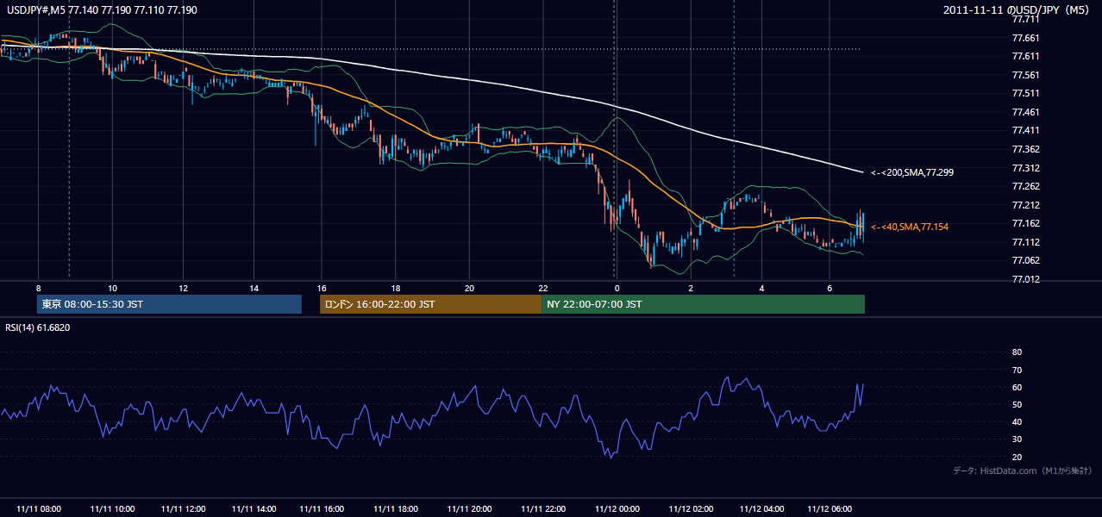Click the 11/11 10:00 time axis label
Viewport: 1102px width, 517px height.
coord(112,509)
